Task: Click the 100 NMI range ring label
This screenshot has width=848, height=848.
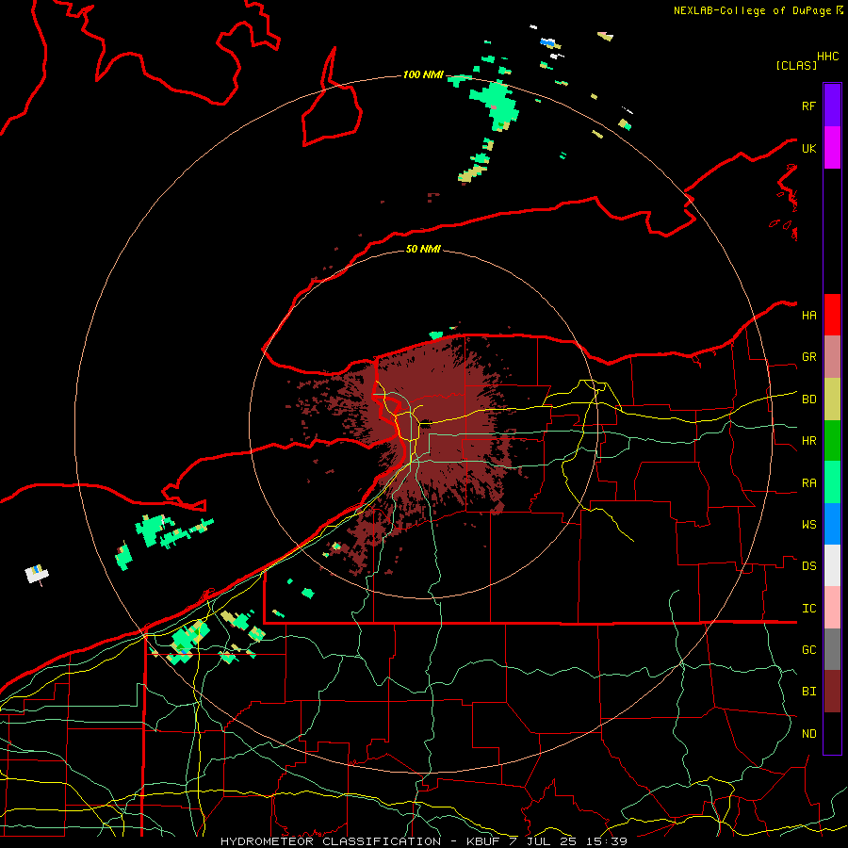Action: (x=423, y=74)
